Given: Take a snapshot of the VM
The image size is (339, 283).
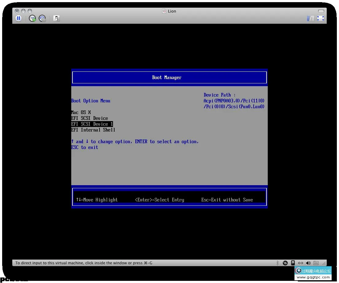Looking at the screenshot, I should pos(32,18).
